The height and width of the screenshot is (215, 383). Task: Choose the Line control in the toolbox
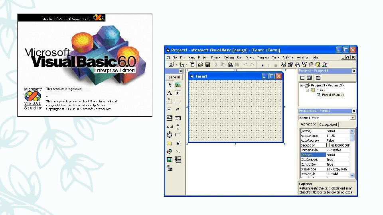click(178, 151)
